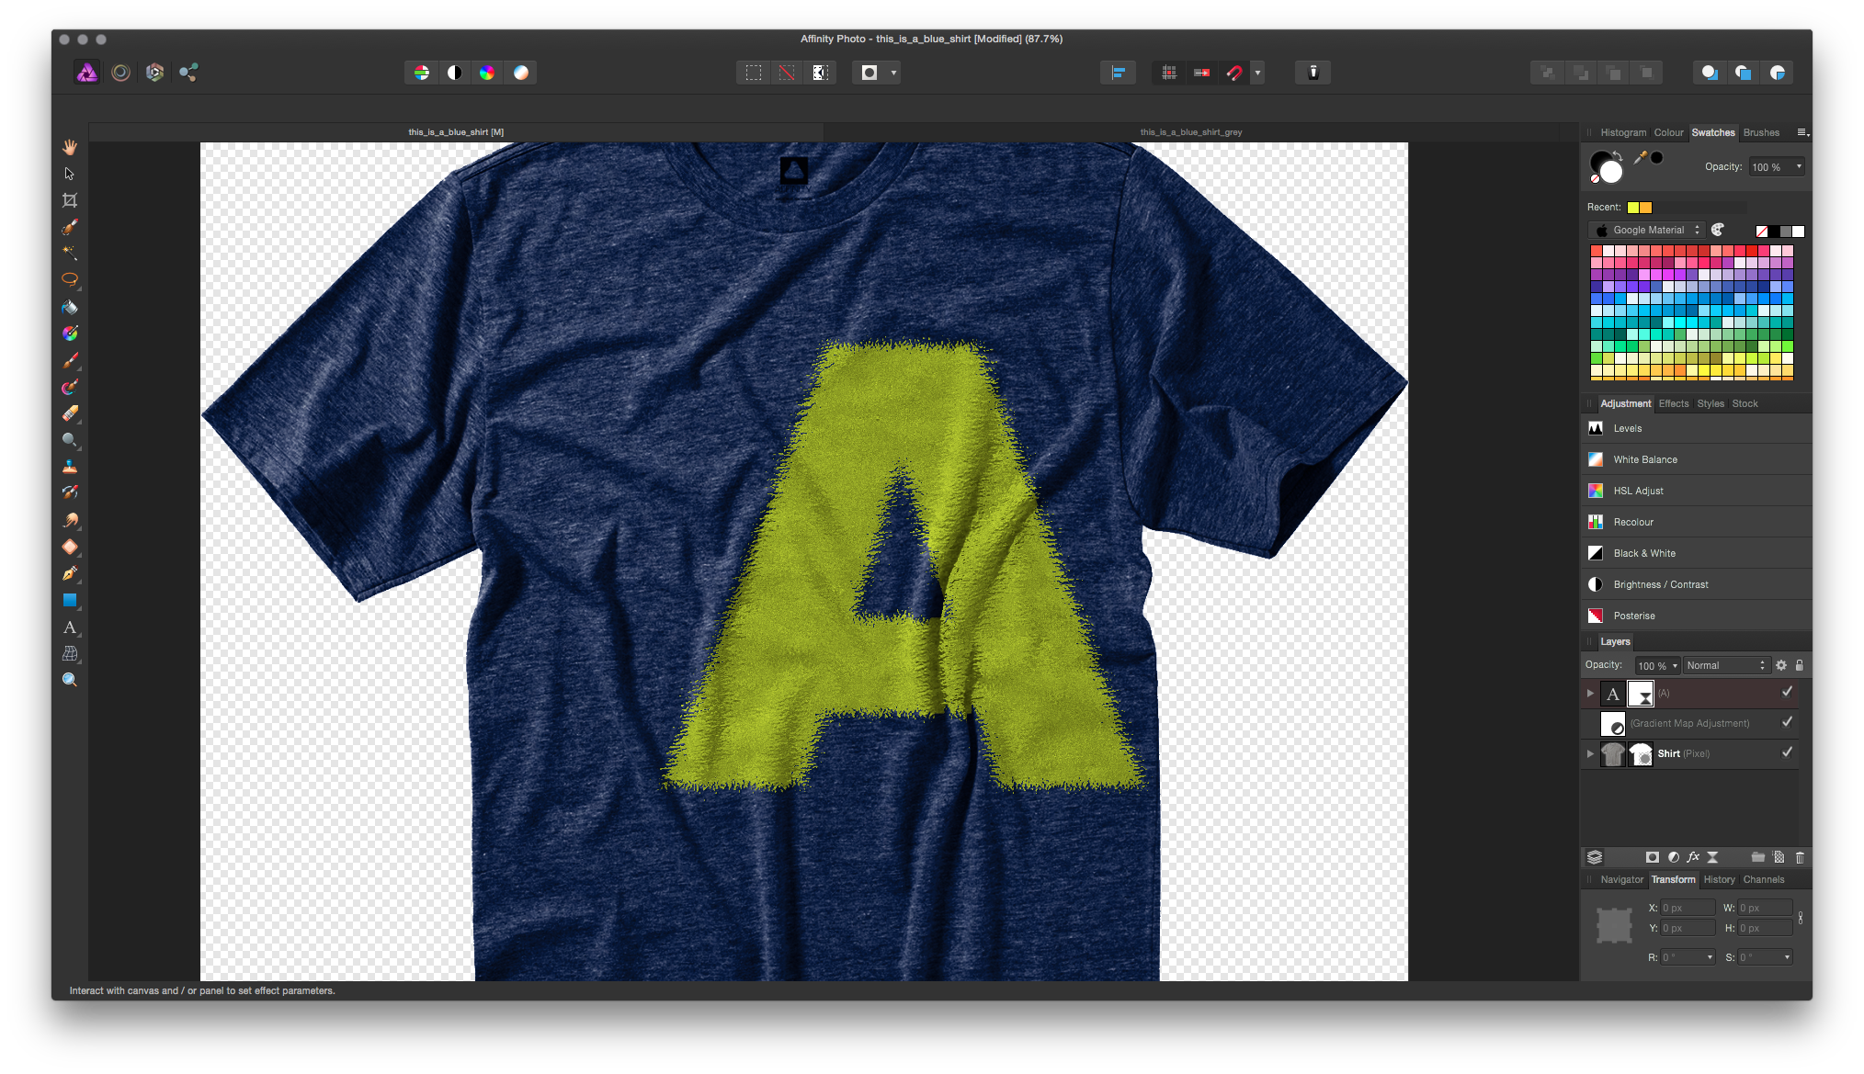Toggle visibility of the (A) text layer
1864x1074 pixels.
tap(1788, 692)
